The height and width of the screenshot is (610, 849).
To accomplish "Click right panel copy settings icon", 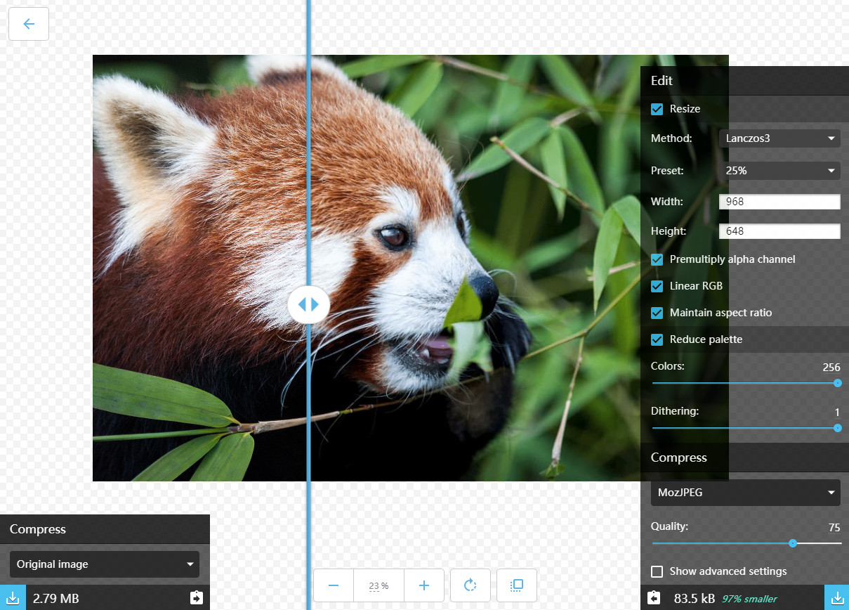I will (x=654, y=598).
